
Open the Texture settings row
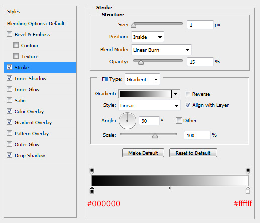30,56
